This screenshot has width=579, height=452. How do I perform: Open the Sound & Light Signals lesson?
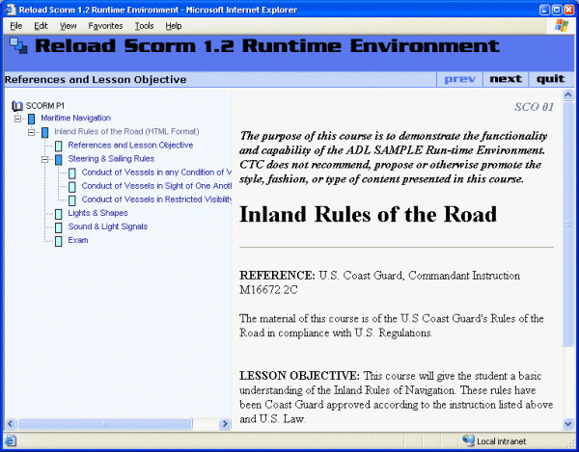[x=108, y=226]
